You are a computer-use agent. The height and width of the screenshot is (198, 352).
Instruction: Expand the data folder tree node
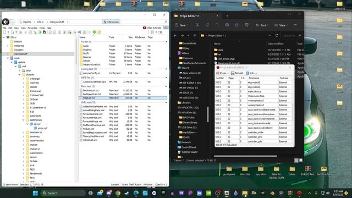[x=20, y=70]
